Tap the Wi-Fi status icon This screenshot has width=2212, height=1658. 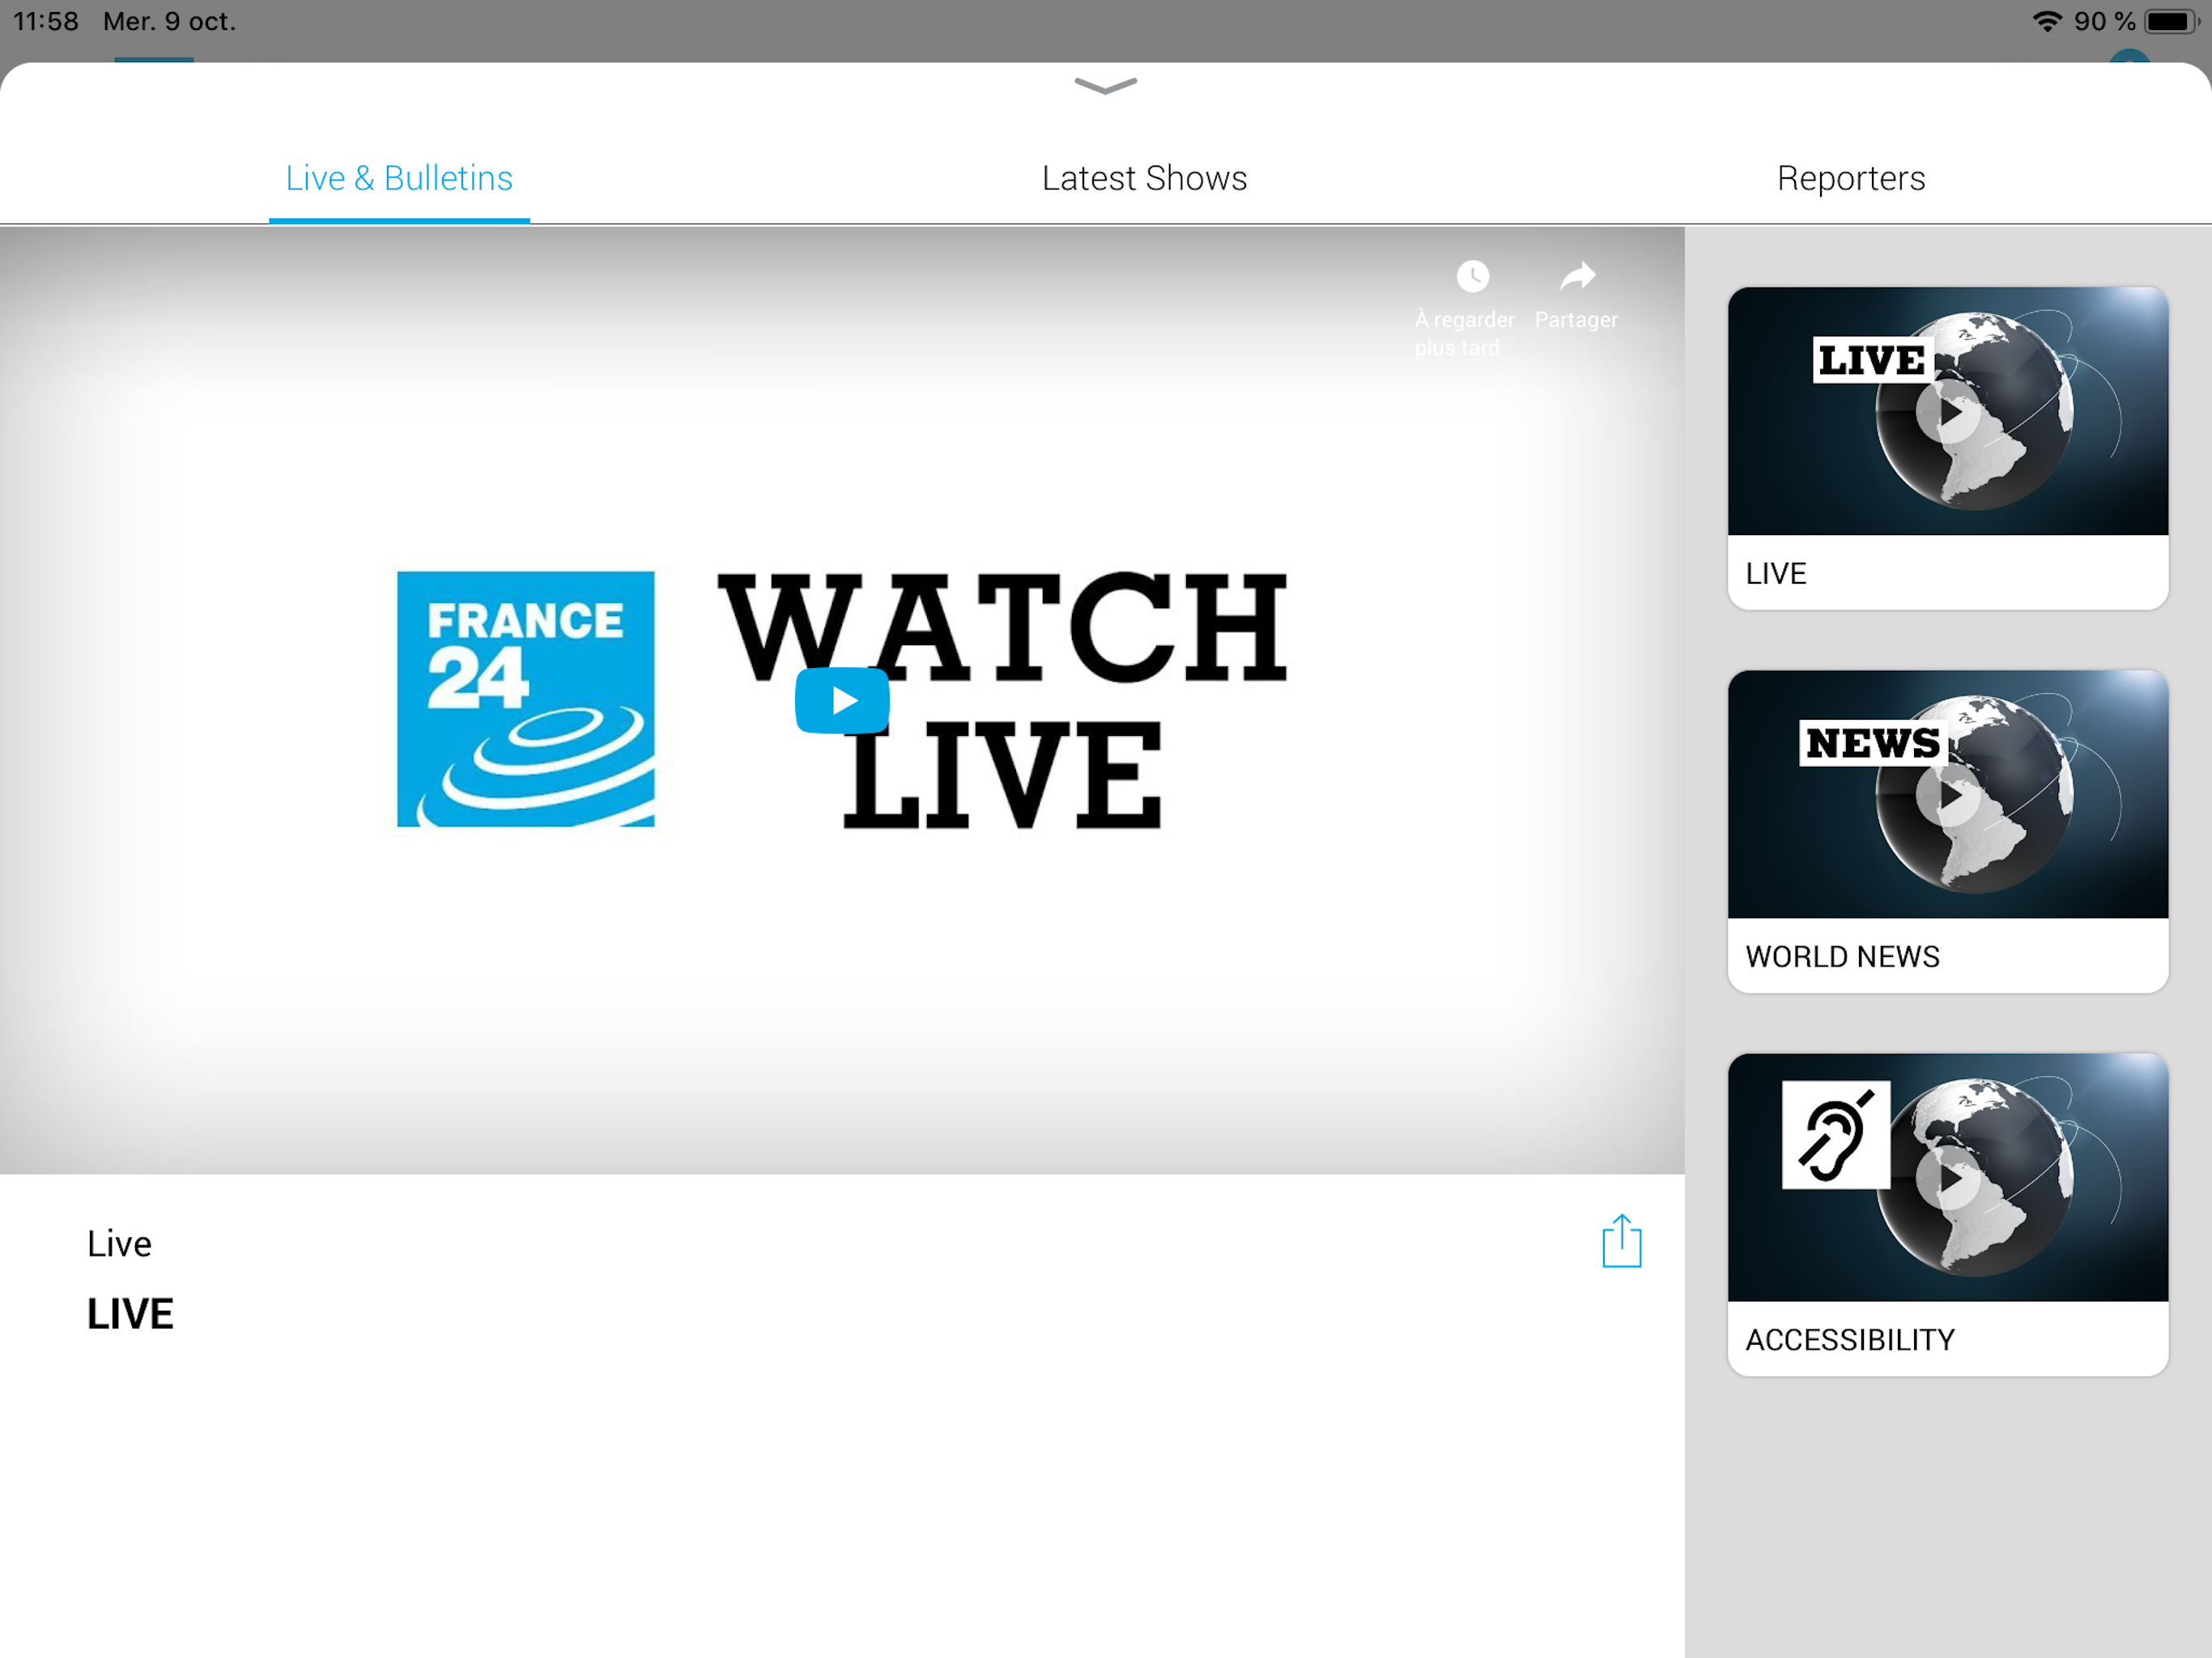coord(2047,21)
